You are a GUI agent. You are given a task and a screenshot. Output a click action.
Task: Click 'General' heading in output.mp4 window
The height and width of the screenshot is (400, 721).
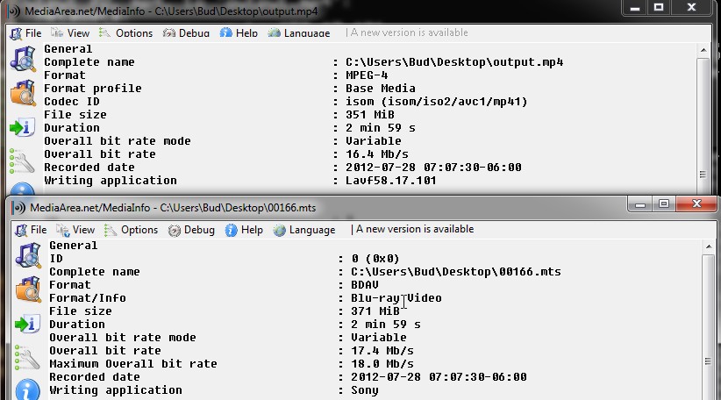68,49
